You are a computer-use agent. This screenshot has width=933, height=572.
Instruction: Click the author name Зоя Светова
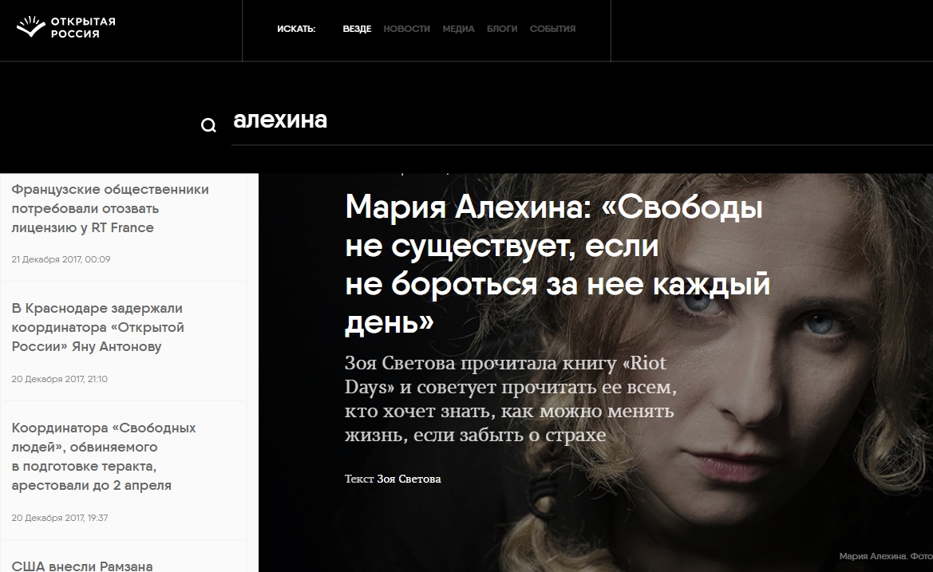pos(409,479)
